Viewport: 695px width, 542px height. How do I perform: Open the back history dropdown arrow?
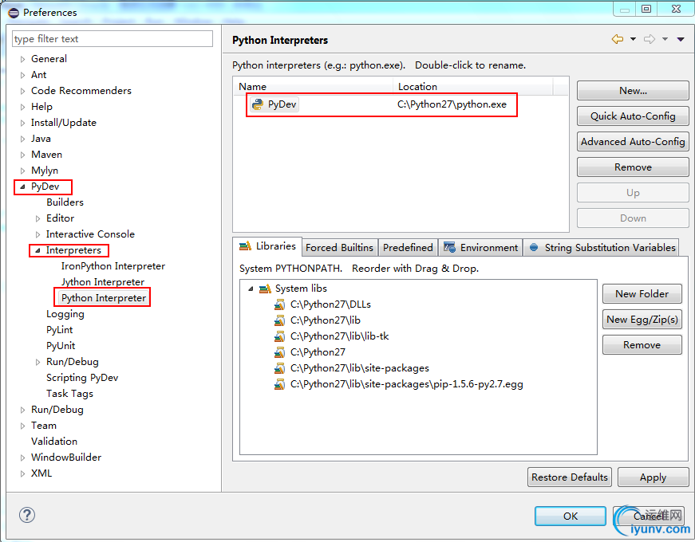(x=633, y=39)
